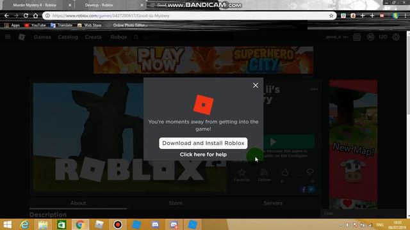Click the Roblox logo icon
Viewport: 410px width, 230px height.
[22, 37]
